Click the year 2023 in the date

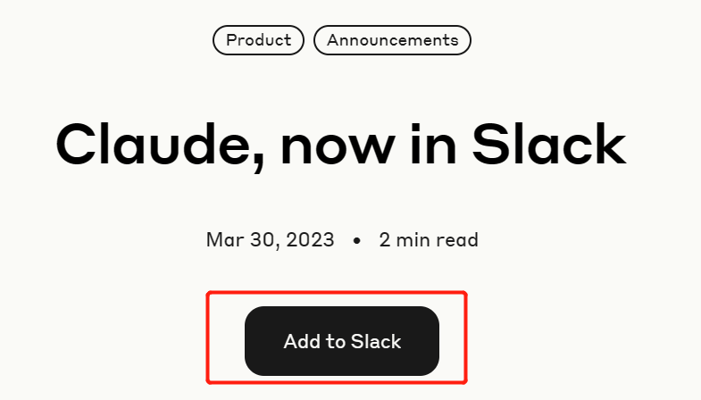pyautogui.click(x=310, y=240)
